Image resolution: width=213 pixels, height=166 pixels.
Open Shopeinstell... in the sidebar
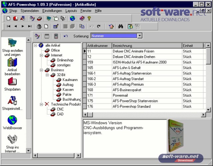point(12,103)
